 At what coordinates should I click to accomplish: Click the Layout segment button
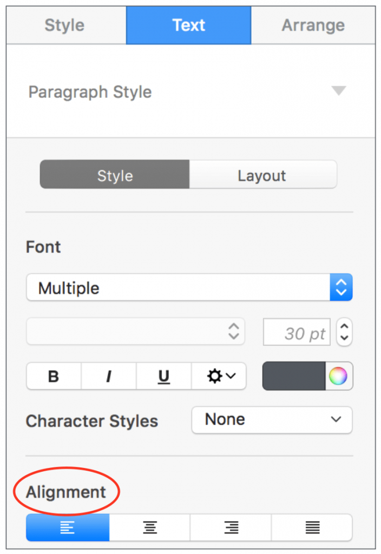click(x=262, y=175)
